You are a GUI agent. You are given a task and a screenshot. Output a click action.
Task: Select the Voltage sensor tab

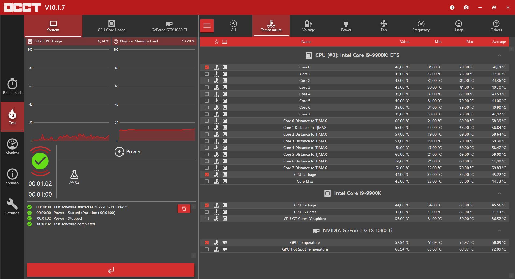click(x=308, y=26)
